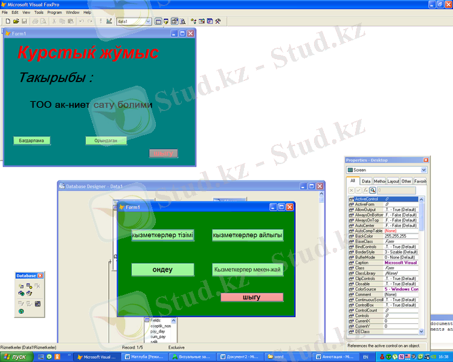Open the View menu
The height and width of the screenshot is (362, 453).
[x=27, y=13]
